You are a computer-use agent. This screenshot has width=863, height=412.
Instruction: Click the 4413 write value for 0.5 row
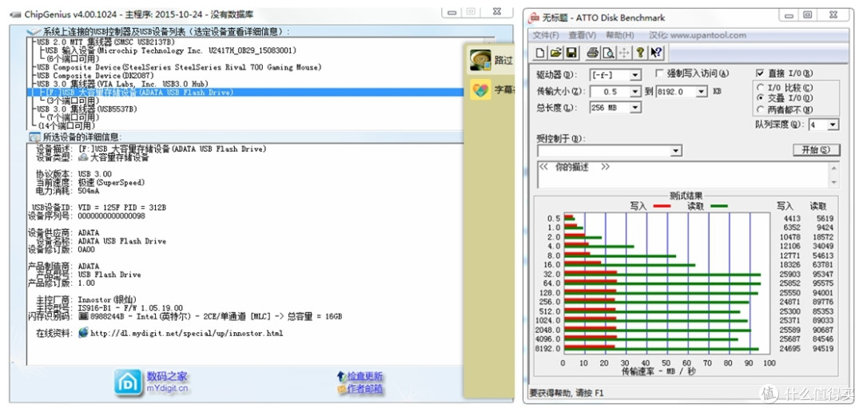tap(792, 219)
